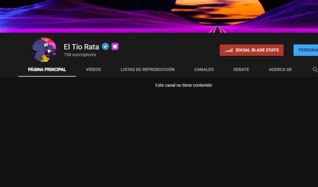Viewport: 318px width, 187px height.
Task: Click the purple community badge icon
Action: pos(115,47)
